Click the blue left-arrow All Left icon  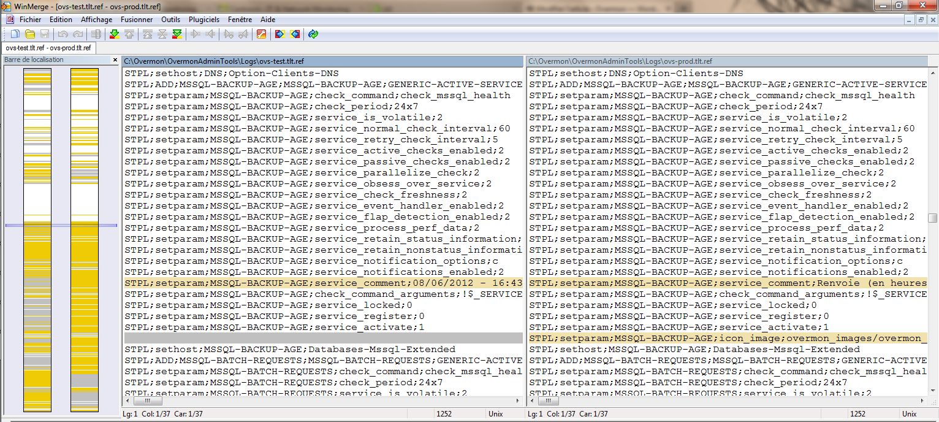pos(295,34)
